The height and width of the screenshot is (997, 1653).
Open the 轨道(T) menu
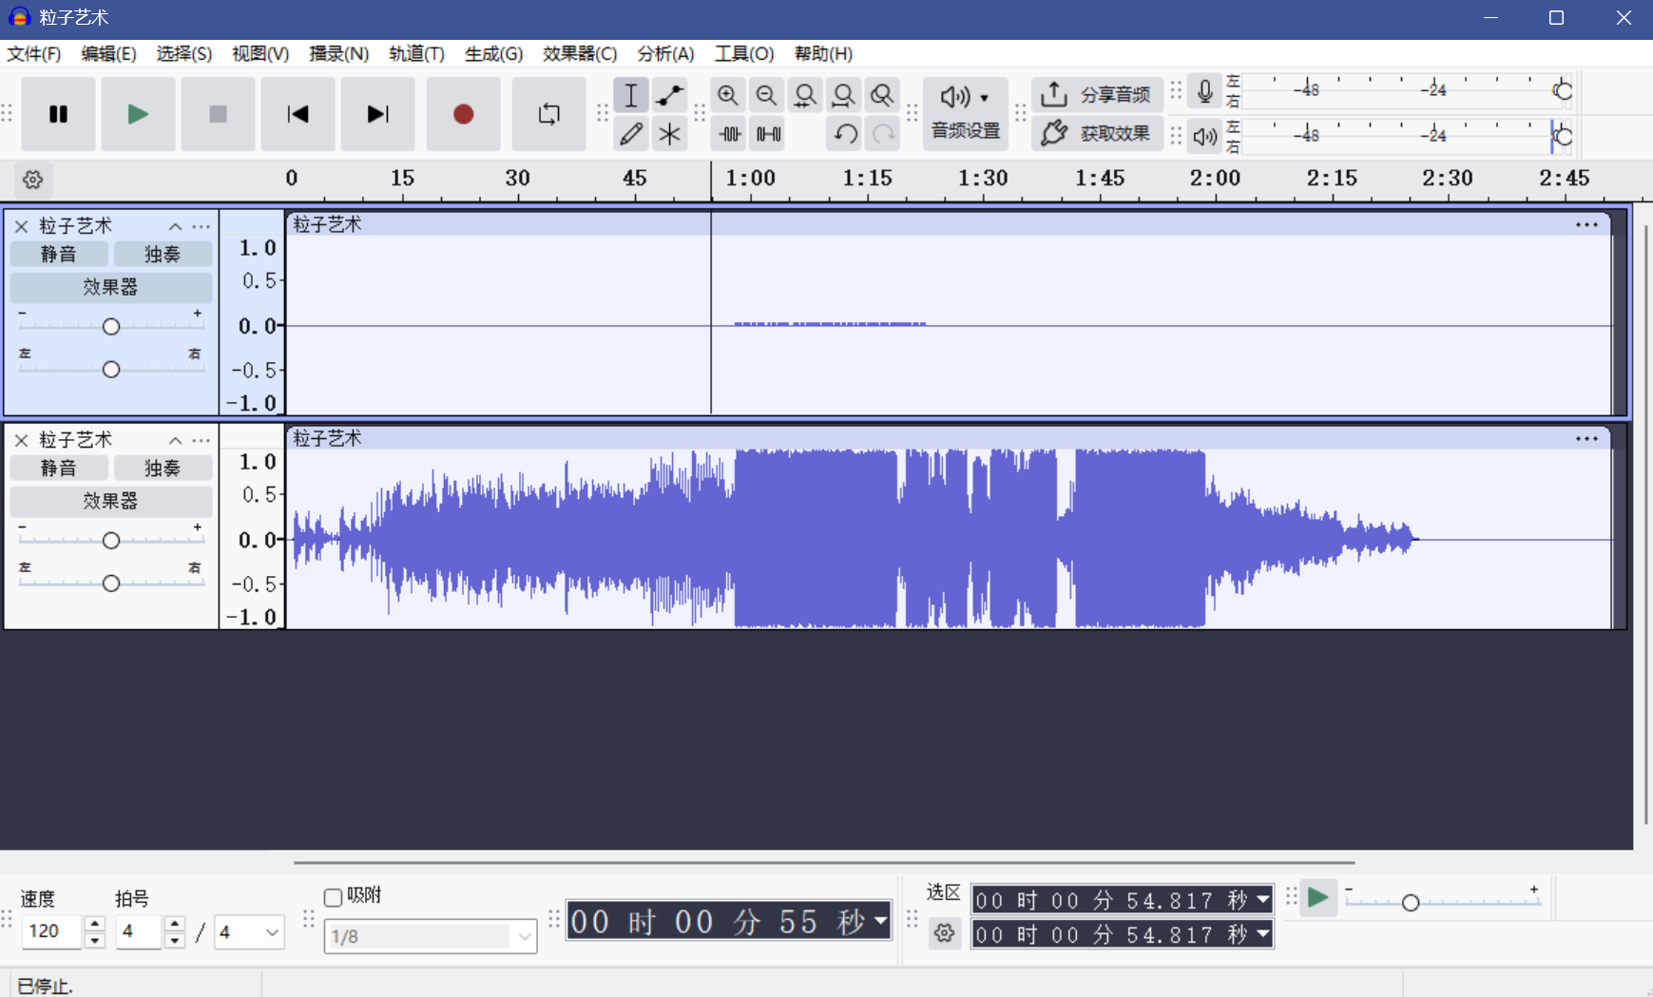tap(415, 54)
